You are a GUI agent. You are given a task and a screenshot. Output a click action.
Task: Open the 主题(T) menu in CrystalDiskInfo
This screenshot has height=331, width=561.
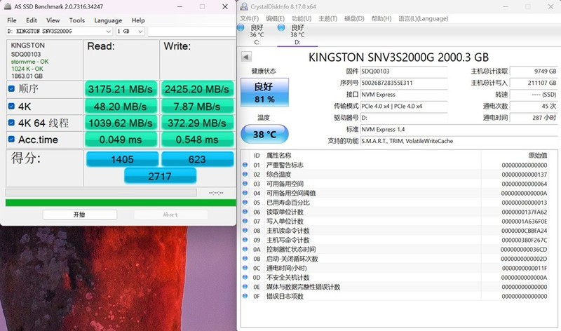coord(327,19)
